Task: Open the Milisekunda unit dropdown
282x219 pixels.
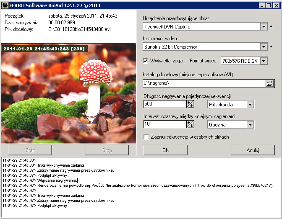Action: click(x=250, y=104)
